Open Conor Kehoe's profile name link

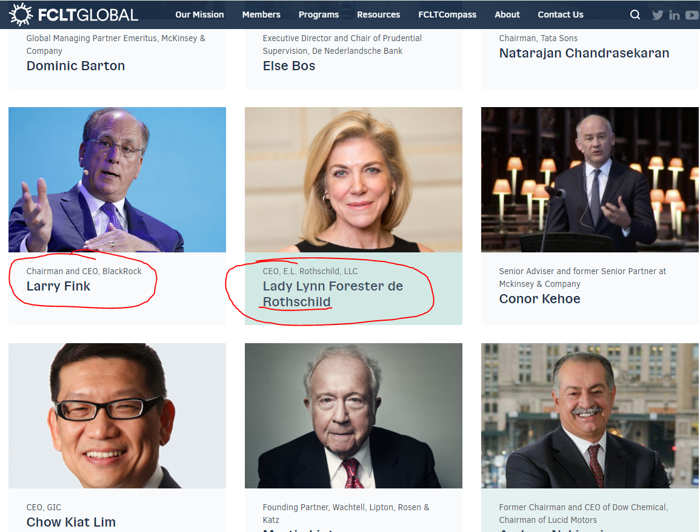[x=540, y=299]
